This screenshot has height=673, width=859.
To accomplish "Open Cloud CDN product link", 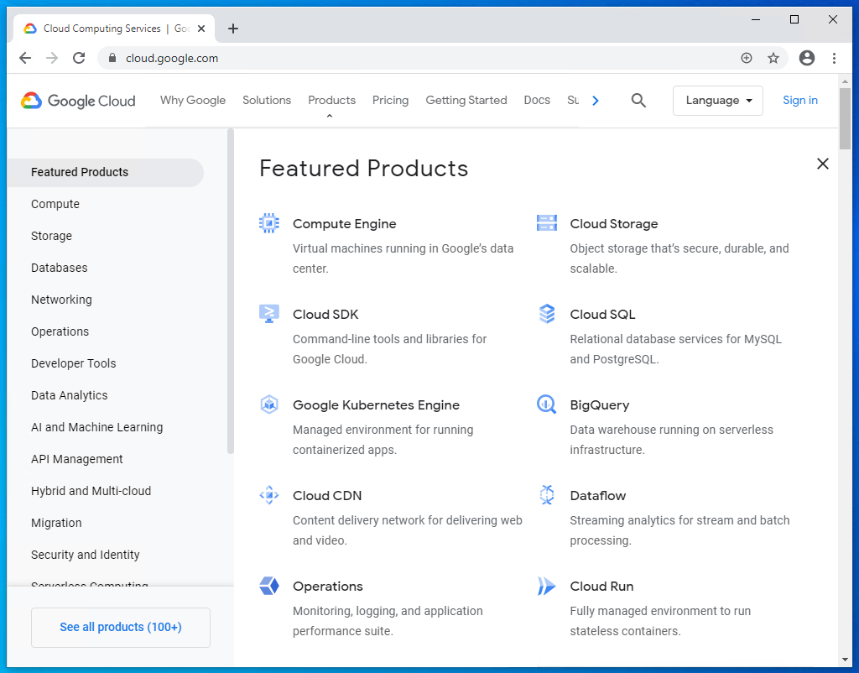I will click(x=327, y=495).
